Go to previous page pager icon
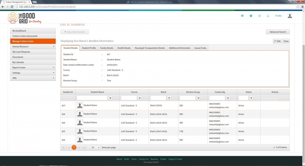 point(69,148)
